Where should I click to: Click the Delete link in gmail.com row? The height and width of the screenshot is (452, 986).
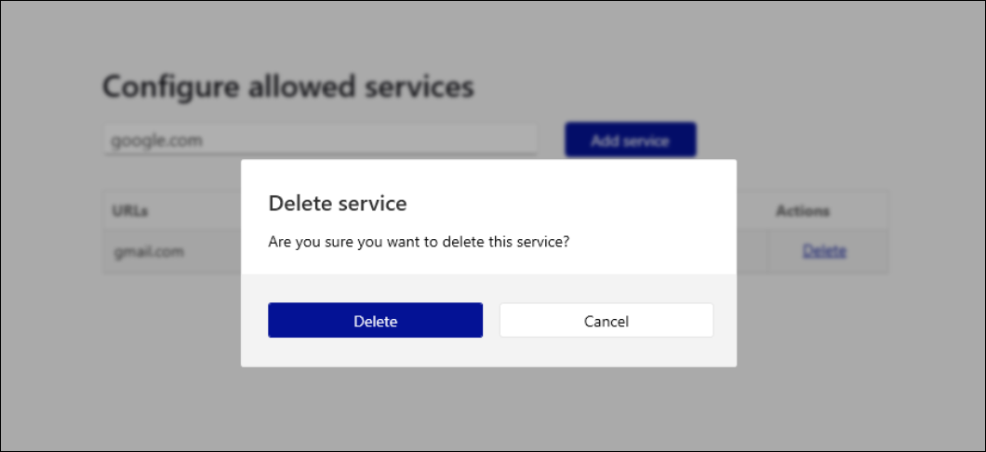click(x=824, y=251)
